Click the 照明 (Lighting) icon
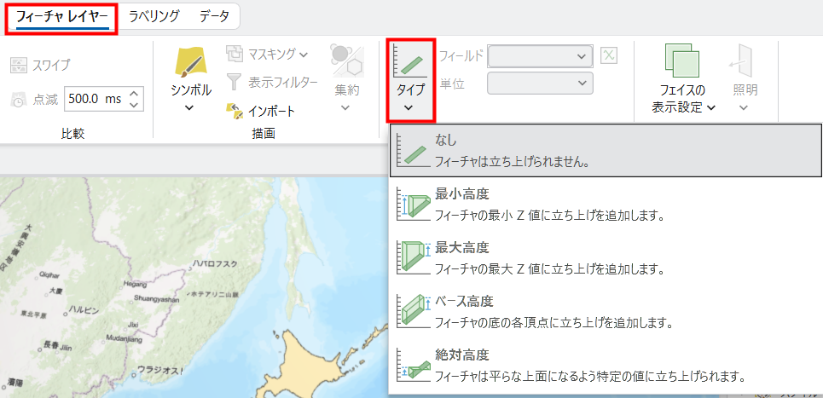823x398 pixels. pos(743,61)
